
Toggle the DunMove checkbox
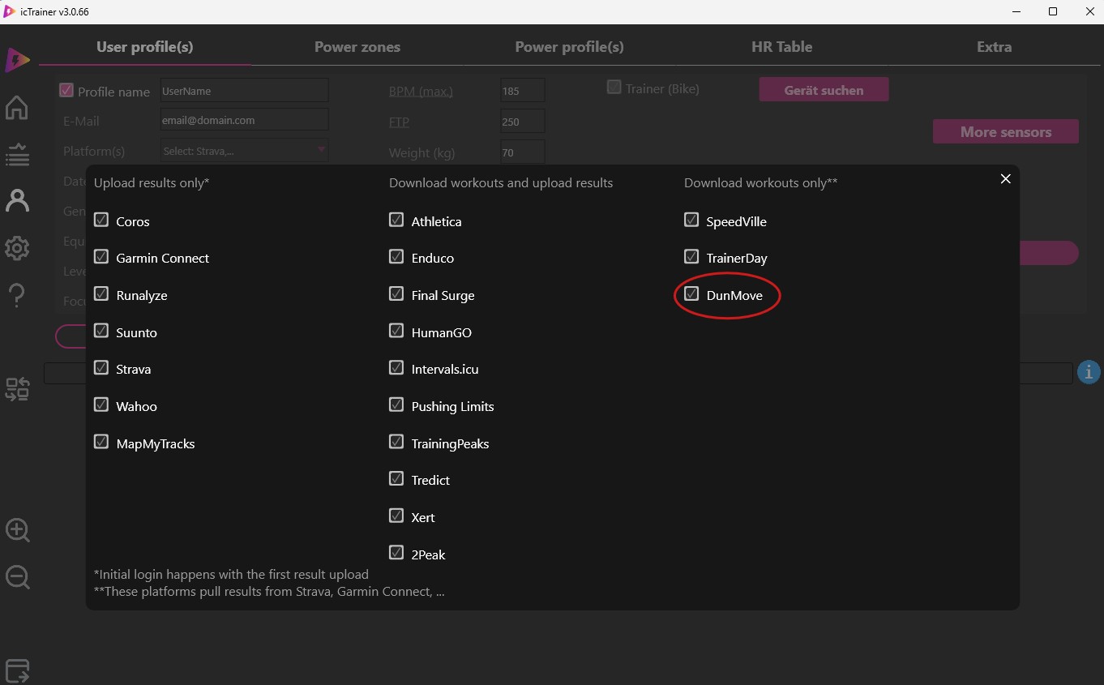click(691, 293)
